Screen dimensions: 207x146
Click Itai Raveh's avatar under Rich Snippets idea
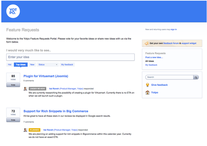point(25,130)
